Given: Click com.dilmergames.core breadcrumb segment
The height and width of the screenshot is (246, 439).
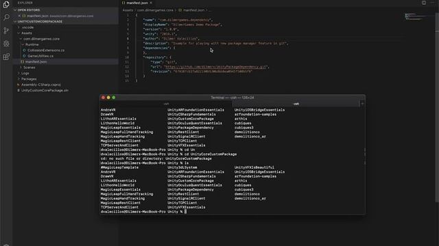Looking at the screenshot, I should (155, 10).
